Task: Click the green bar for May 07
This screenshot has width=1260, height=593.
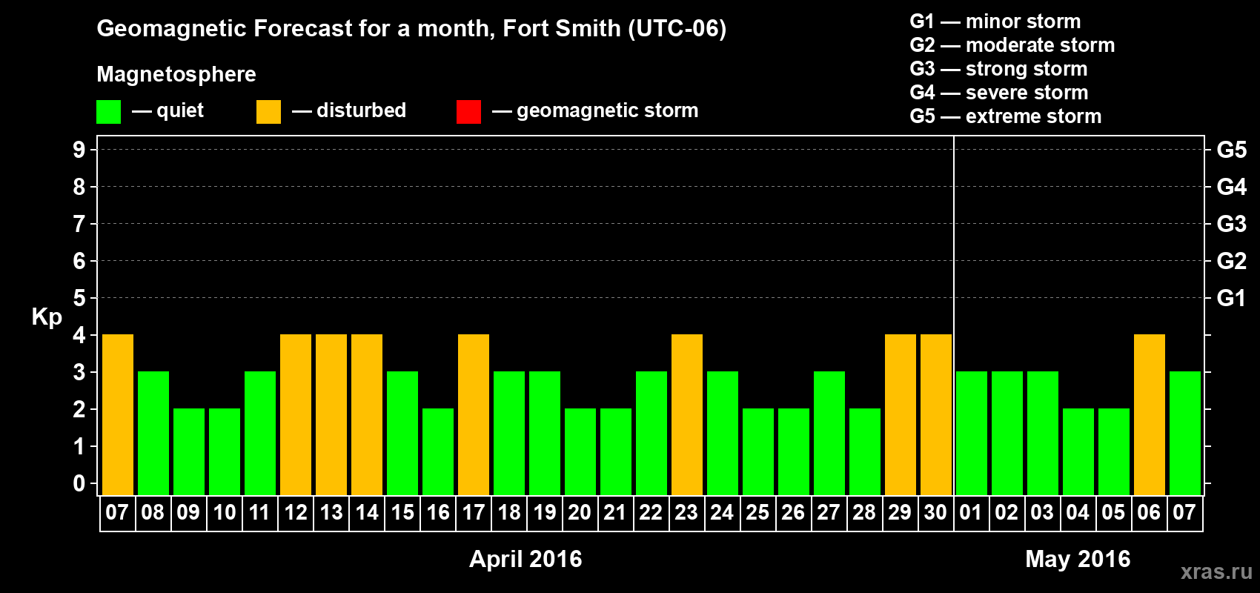Action: pos(1185,434)
